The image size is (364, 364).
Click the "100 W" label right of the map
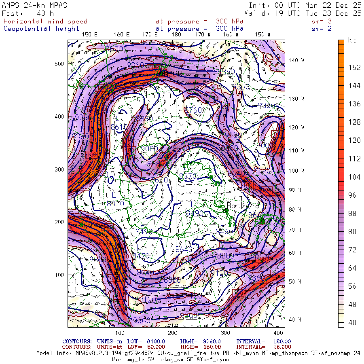296,171
